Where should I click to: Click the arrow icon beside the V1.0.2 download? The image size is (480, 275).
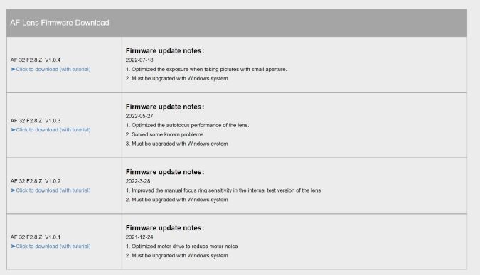tap(14, 190)
